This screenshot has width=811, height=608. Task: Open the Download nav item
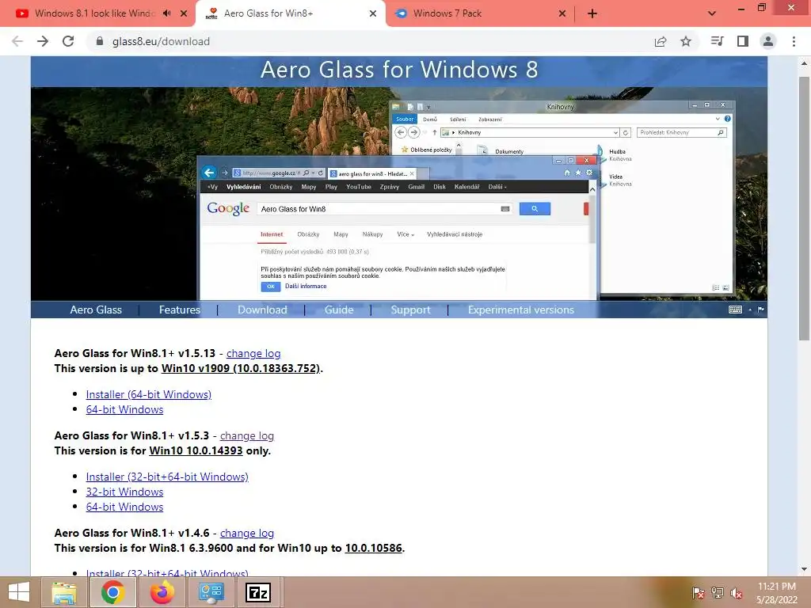(262, 310)
